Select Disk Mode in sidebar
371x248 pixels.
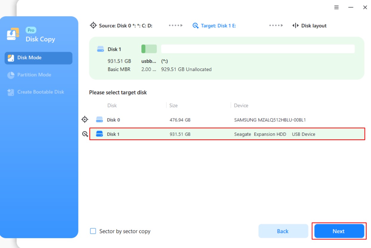(x=38, y=58)
